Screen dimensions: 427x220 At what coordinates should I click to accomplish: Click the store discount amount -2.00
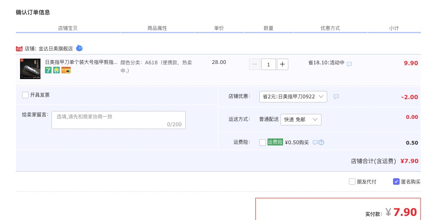click(409, 97)
